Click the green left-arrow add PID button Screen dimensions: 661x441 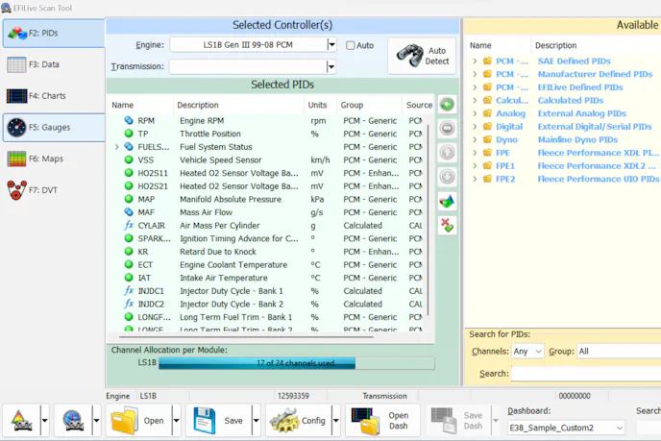point(447,105)
